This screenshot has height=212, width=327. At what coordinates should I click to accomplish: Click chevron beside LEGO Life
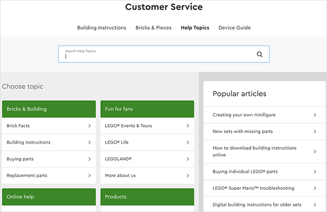point(188,142)
